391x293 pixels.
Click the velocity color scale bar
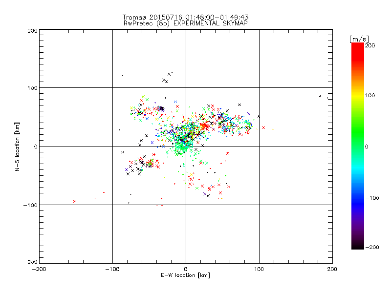(358, 146)
